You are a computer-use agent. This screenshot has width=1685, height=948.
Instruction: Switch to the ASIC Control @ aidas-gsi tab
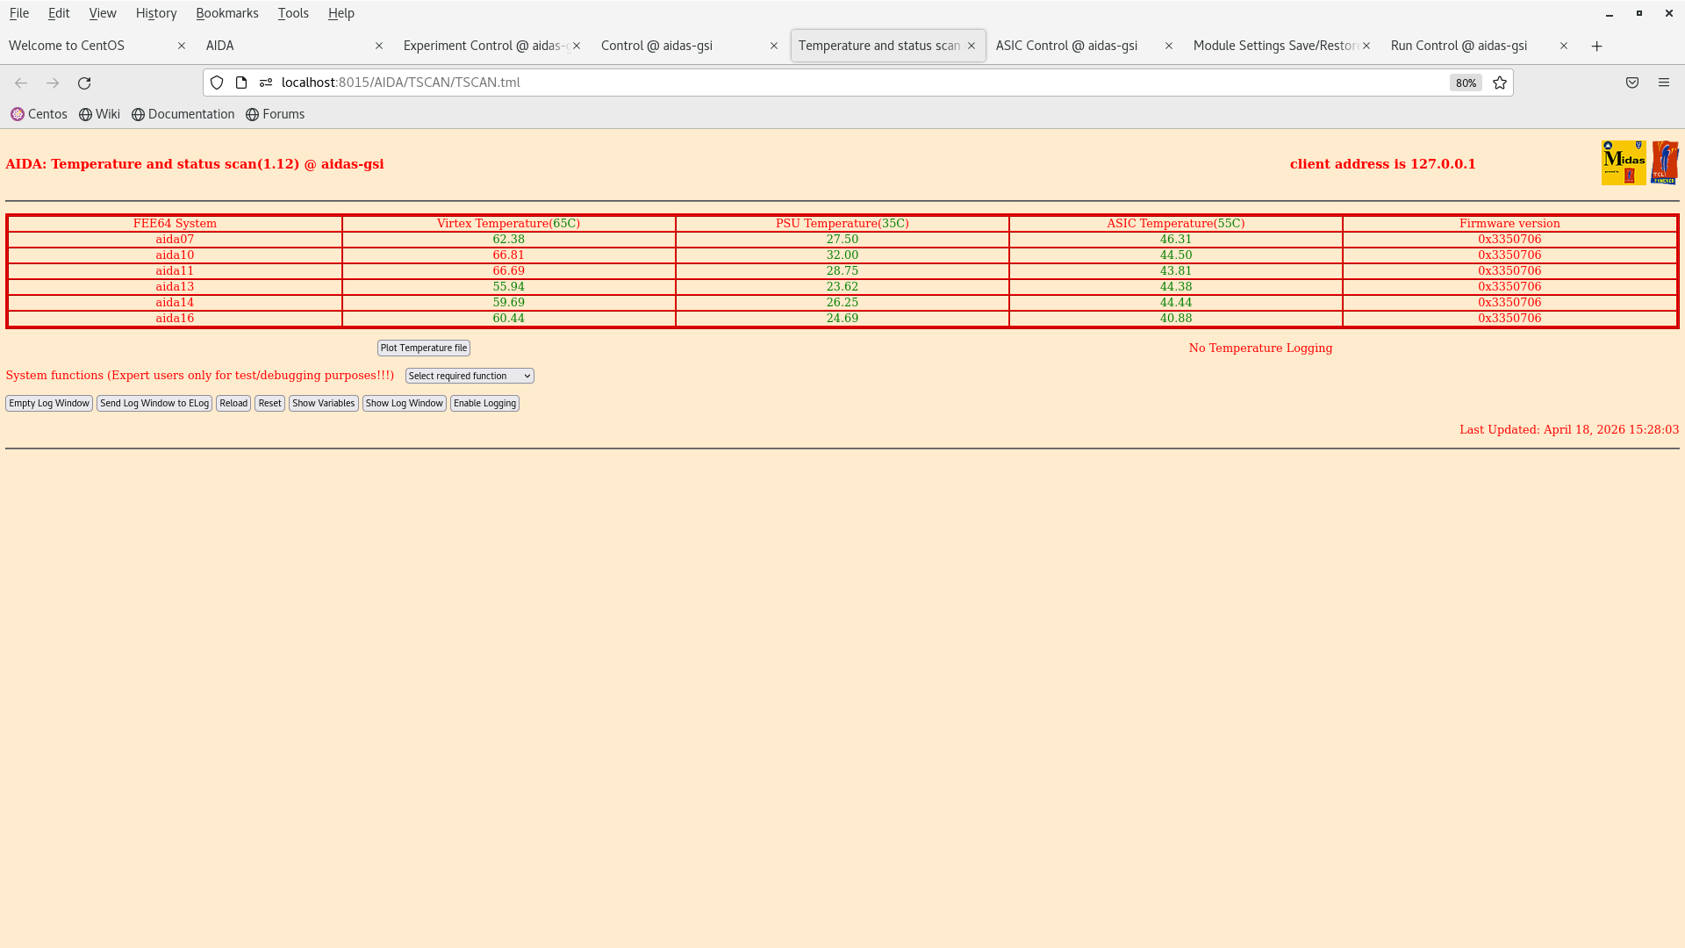point(1066,45)
